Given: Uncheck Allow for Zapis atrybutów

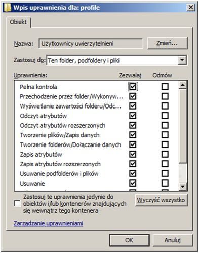Looking at the screenshot, I should (133, 154).
